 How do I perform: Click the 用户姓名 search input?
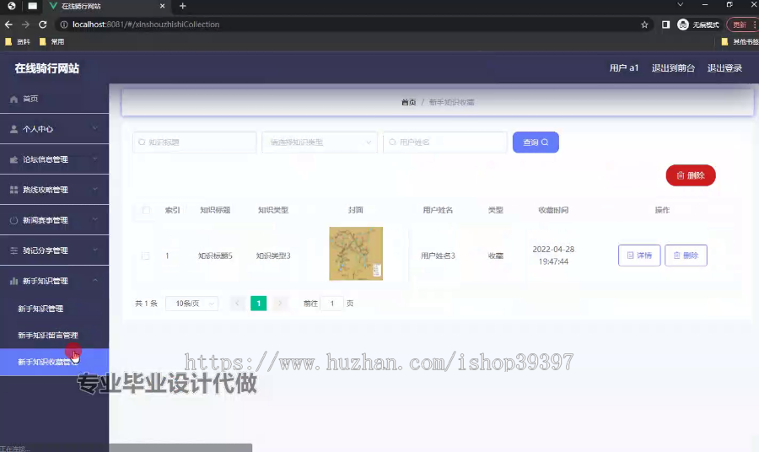click(x=444, y=143)
